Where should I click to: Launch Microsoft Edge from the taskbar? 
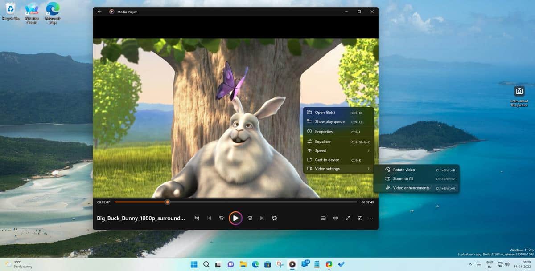point(255,264)
